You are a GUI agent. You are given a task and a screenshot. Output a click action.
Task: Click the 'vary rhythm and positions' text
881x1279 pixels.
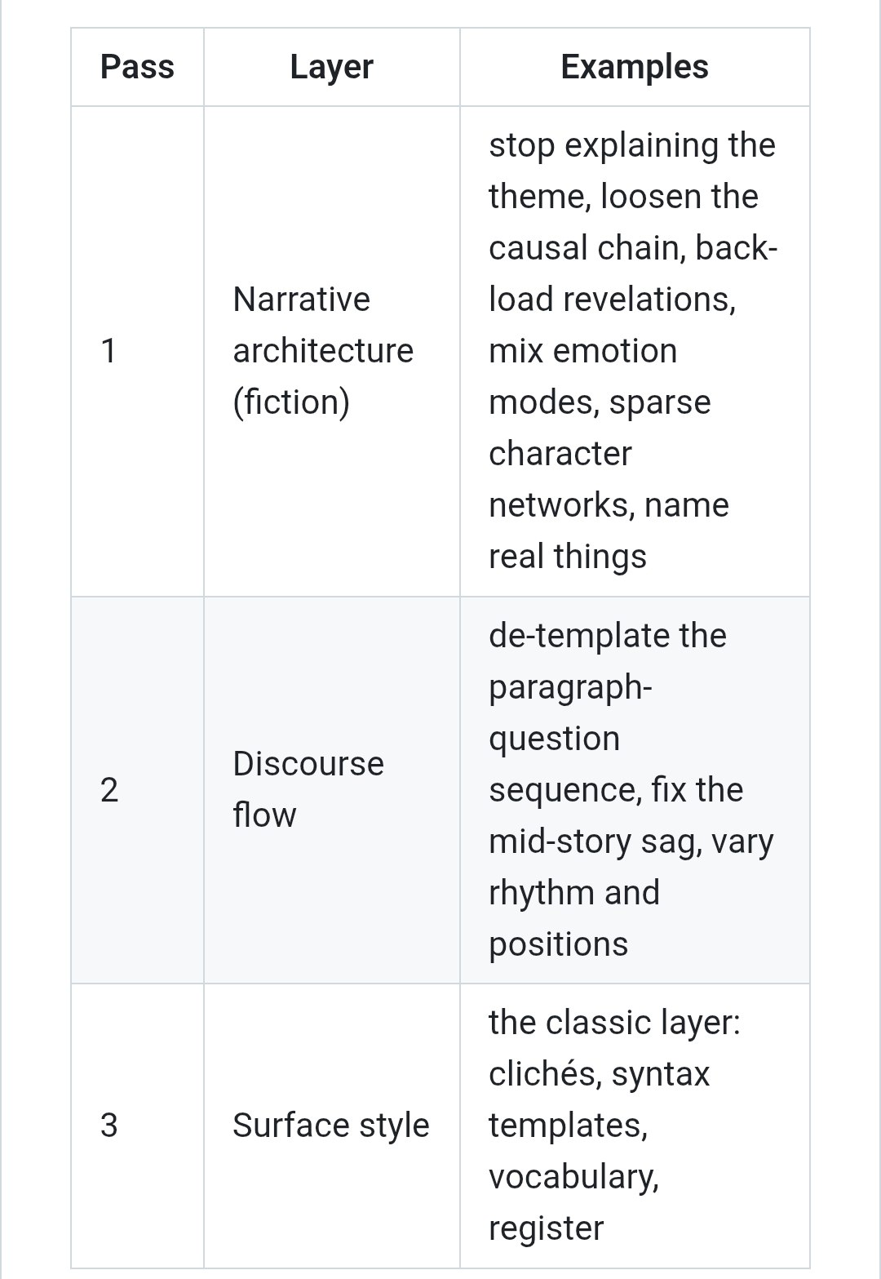[631, 892]
